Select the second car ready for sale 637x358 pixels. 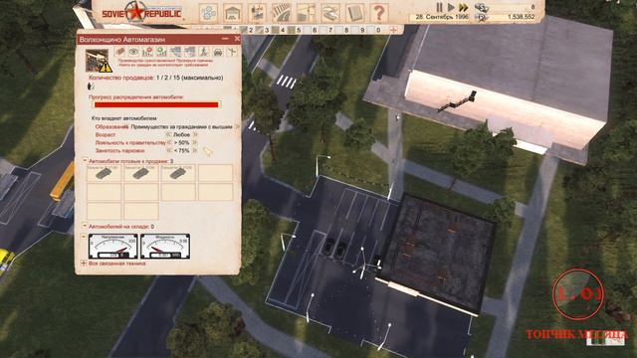coord(141,173)
